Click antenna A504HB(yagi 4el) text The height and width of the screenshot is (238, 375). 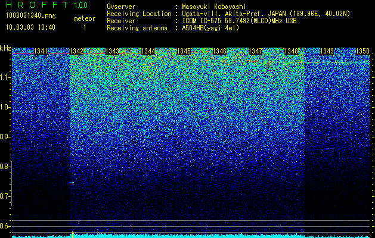pyautogui.click(x=210, y=28)
